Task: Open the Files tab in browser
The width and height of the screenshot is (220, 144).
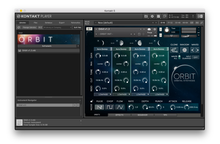Action: coord(36,23)
